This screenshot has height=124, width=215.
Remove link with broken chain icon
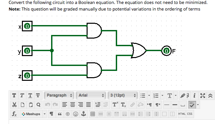point(140,105)
